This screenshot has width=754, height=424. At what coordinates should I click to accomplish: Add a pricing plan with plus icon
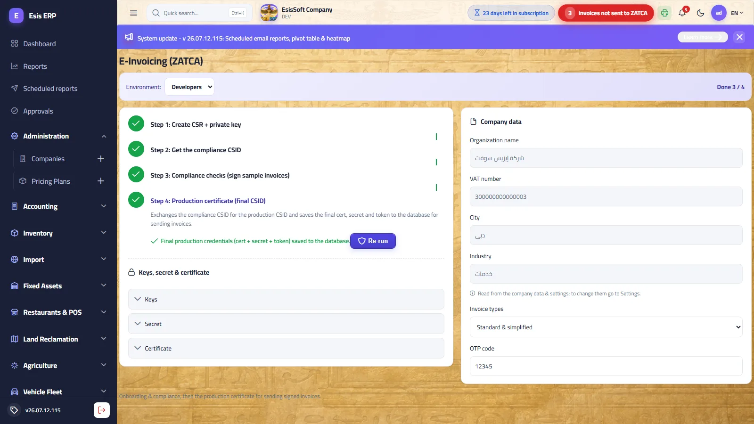[101, 181]
